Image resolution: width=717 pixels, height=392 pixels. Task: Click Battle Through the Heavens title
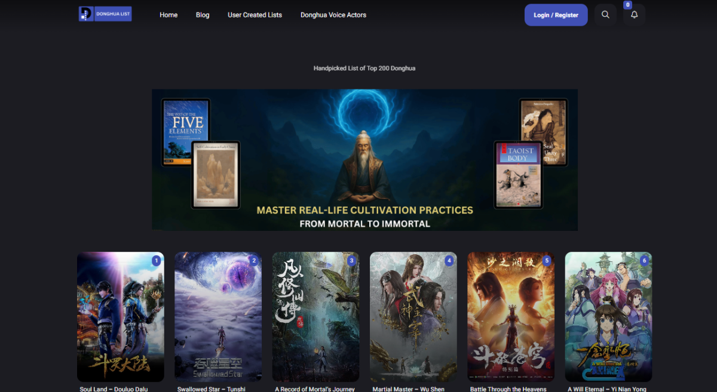click(x=508, y=389)
